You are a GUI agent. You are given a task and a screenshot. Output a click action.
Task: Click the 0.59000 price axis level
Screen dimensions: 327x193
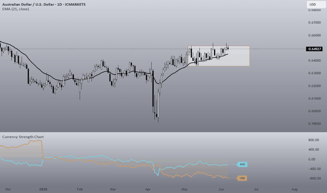click(x=314, y=124)
